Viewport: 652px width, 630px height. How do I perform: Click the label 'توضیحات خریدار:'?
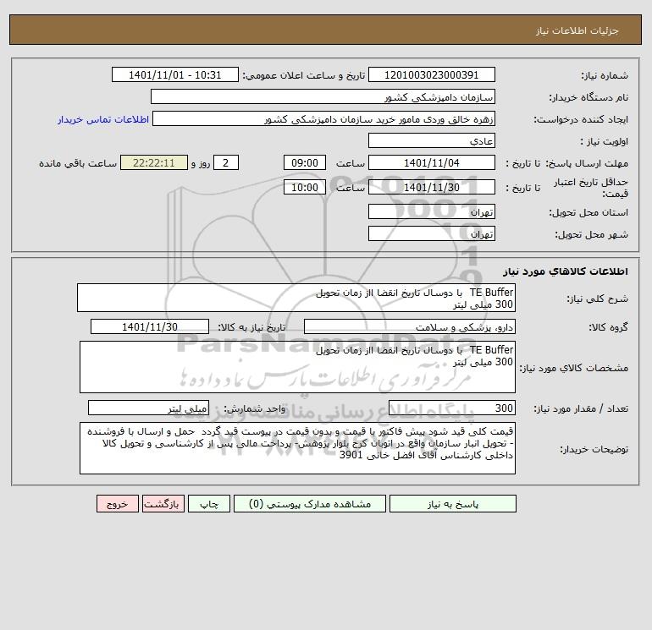[x=594, y=449]
